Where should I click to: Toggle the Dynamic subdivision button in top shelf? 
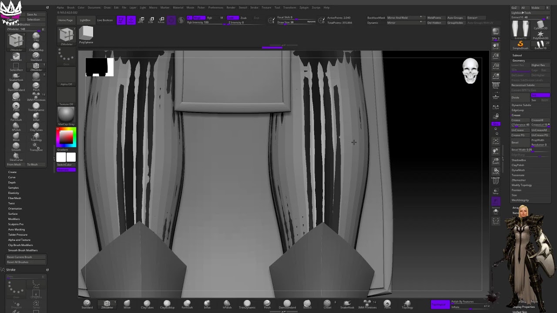click(x=372, y=23)
